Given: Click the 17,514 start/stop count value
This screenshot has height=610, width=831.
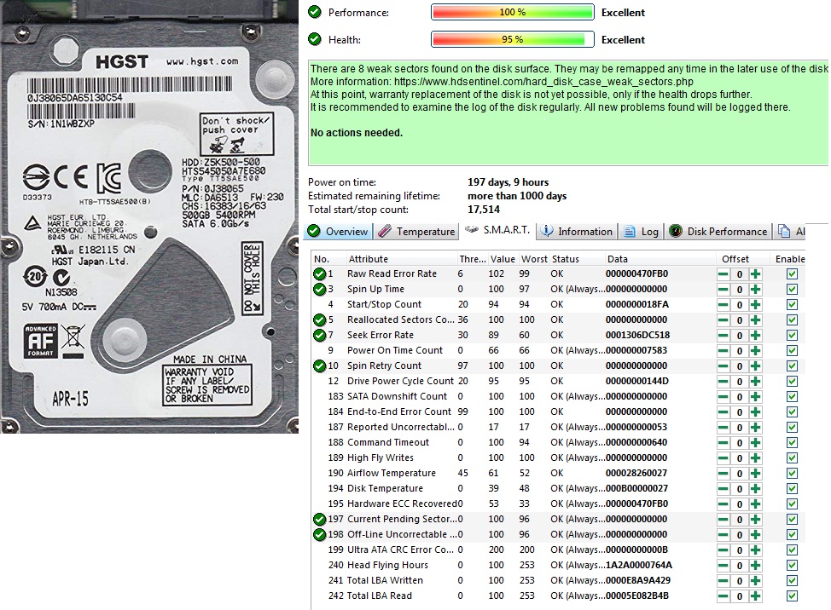Looking at the screenshot, I should pyautogui.click(x=484, y=209).
